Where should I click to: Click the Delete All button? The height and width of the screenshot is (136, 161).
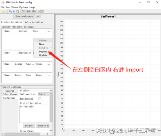tap(43, 126)
